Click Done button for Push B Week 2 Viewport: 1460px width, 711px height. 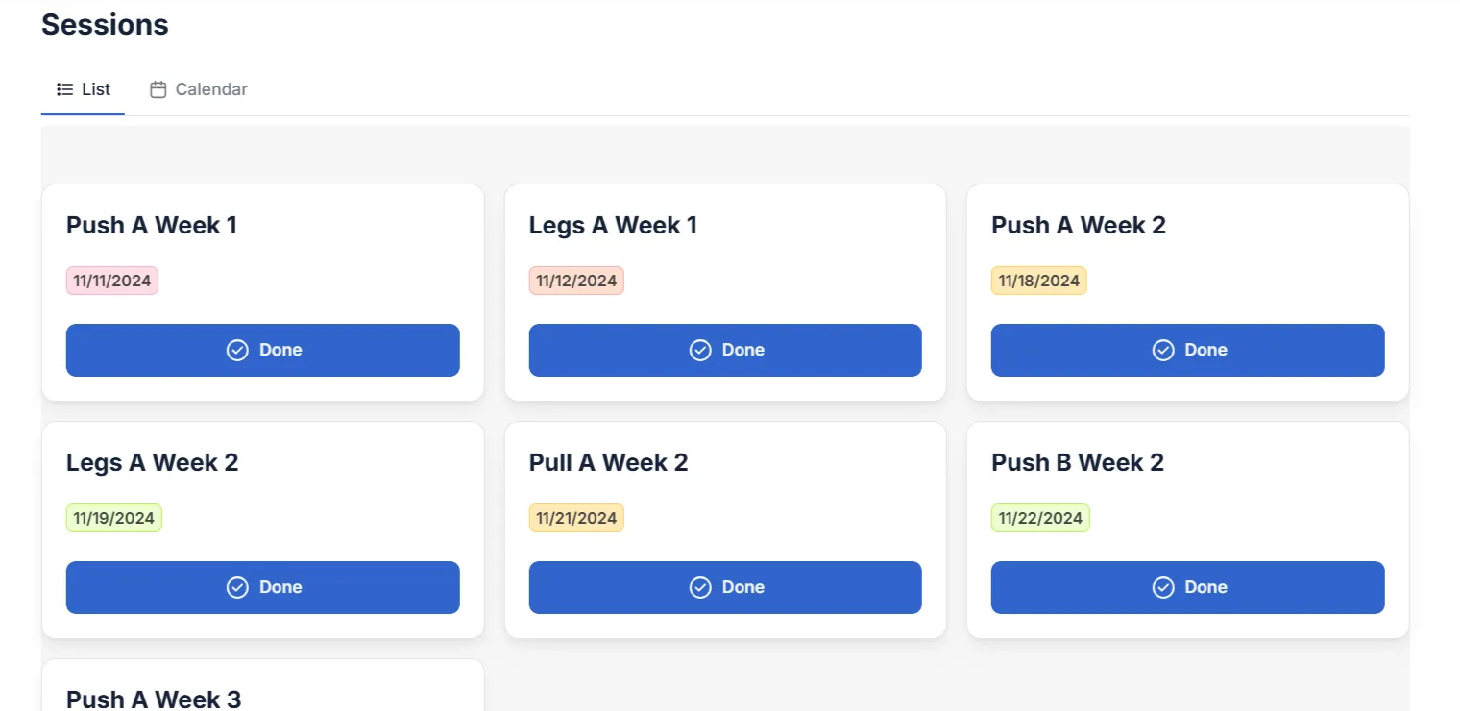tap(1188, 587)
